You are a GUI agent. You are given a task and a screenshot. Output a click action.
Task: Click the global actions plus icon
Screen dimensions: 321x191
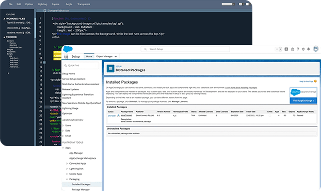[286, 49]
